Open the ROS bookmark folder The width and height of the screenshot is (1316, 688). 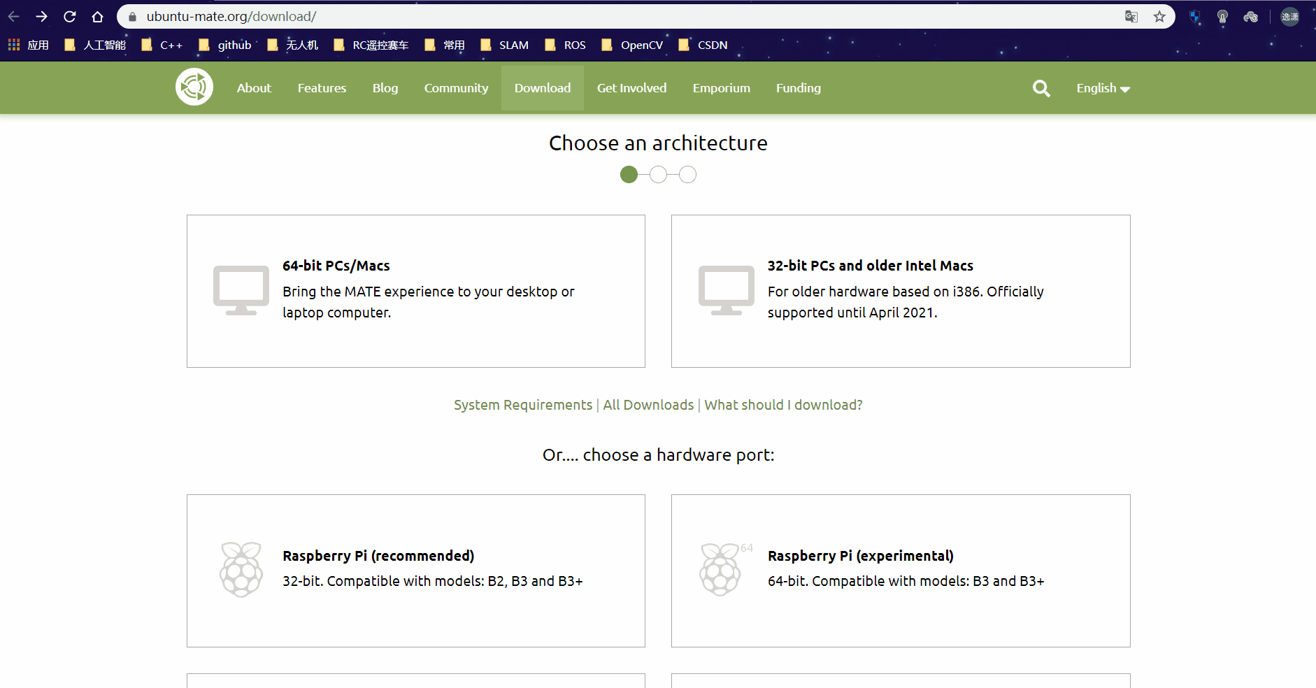coord(566,45)
